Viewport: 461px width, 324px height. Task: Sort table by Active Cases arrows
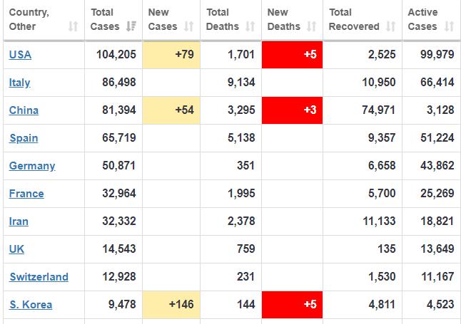448,26
